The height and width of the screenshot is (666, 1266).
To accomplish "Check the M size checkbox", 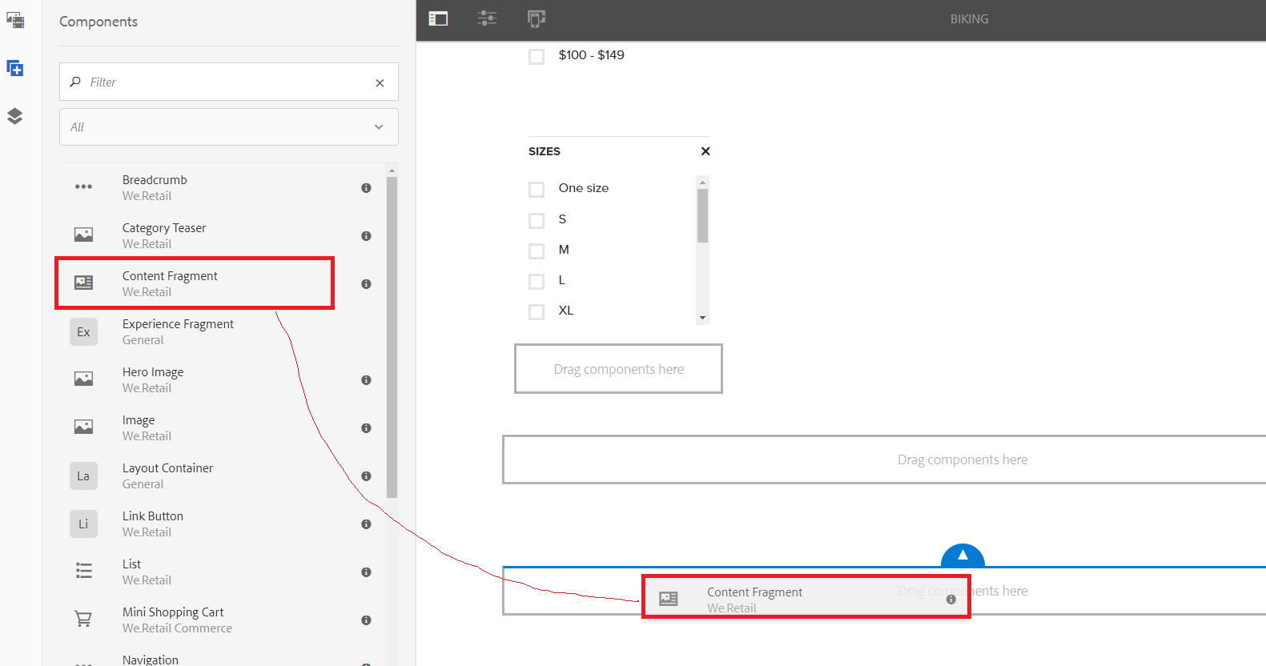I will pyautogui.click(x=537, y=251).
